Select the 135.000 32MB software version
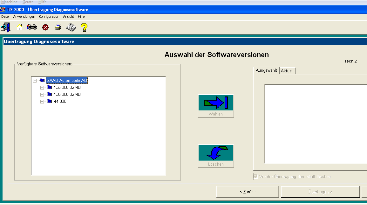Viewport: 367px width, 205px height. (67, 87)
